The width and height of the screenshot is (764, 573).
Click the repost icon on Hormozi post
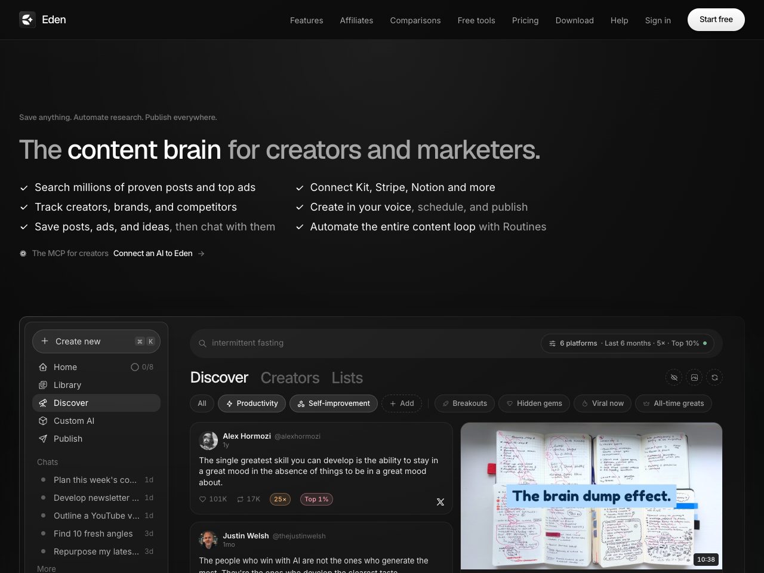[240, 499]
